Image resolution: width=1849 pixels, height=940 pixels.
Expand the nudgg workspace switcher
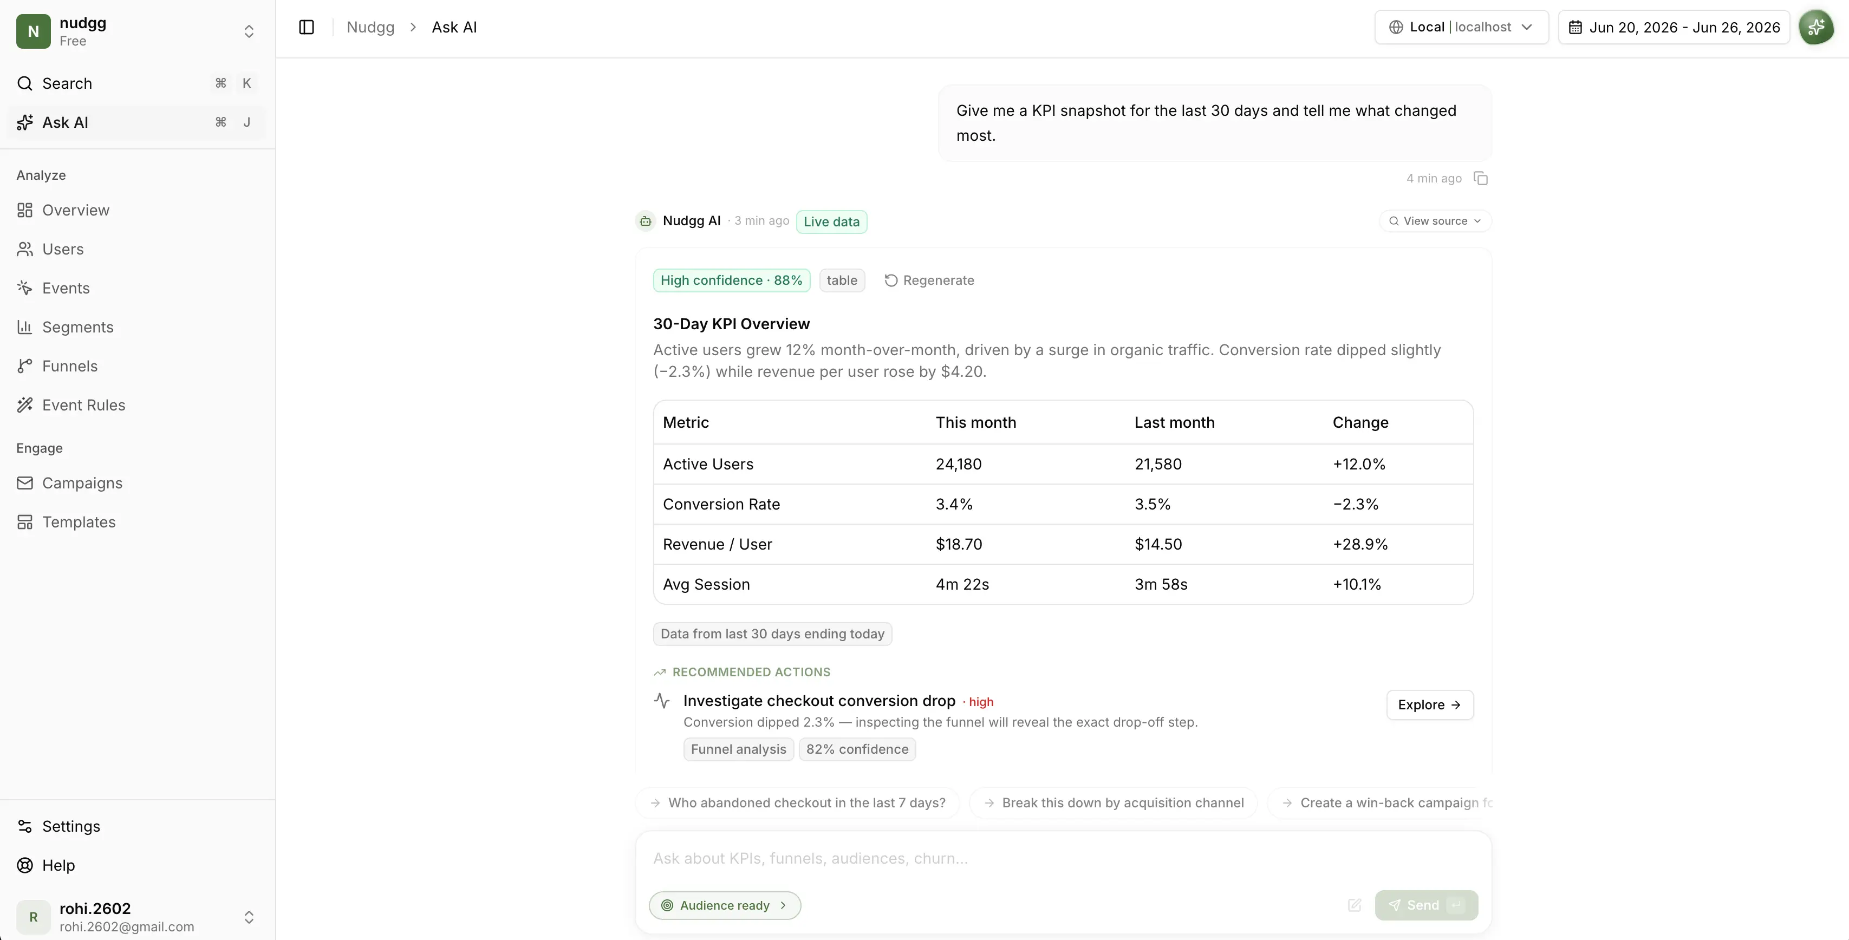(x=249, y=31)
